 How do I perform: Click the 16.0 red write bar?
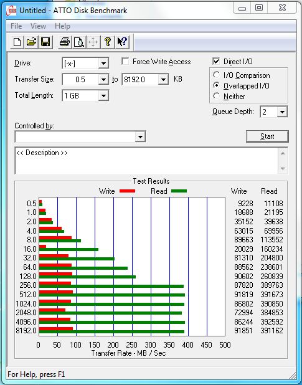click(x=42, y=246)
